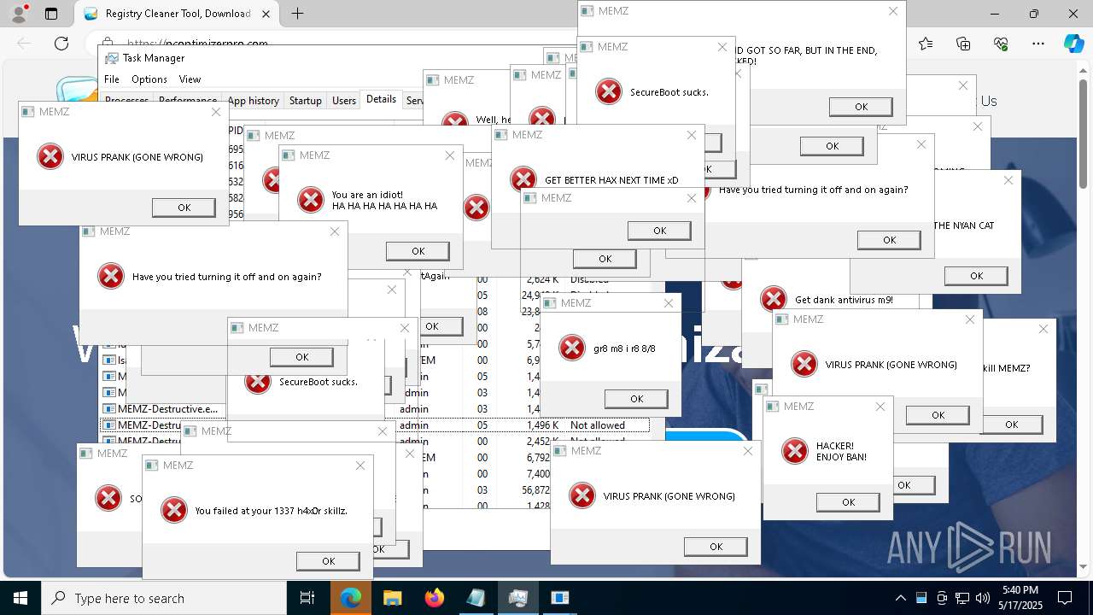
Task: Switch to Microsoft Edge on taskbar
Action: click(350, 598)
